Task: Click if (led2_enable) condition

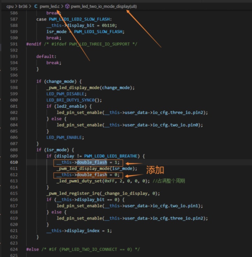Action: tap(69, 106)
